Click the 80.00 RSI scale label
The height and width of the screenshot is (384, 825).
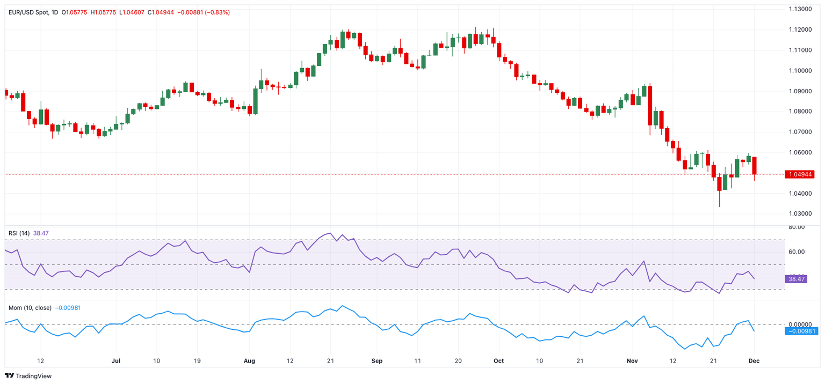tap(797, 227)
